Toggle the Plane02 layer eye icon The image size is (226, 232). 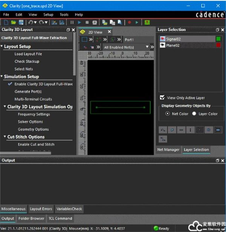[x=163, y=45]
